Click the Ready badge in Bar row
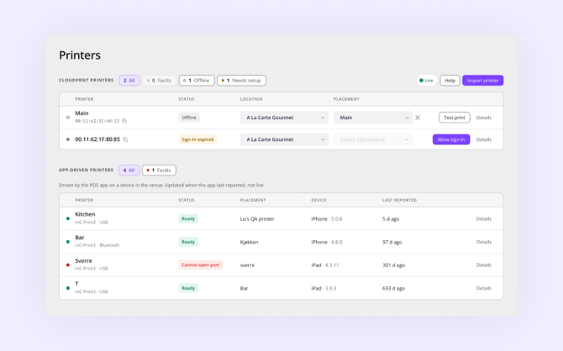Viewport: 563px width, 351px height. pyautogui.click(x=188, y=242)
